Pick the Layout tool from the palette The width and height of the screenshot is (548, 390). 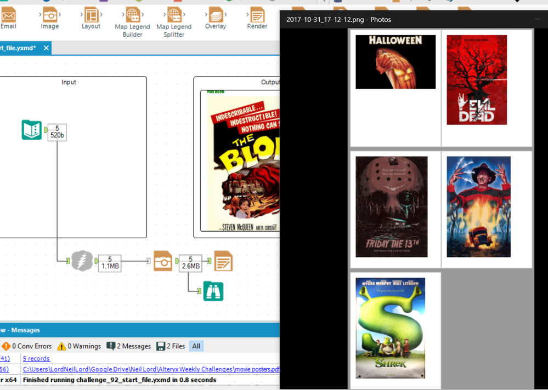pos(91,18)
